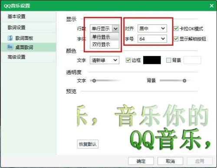
Task: Close the QQ音乐设置 dialog
Action: click(211, 6)
